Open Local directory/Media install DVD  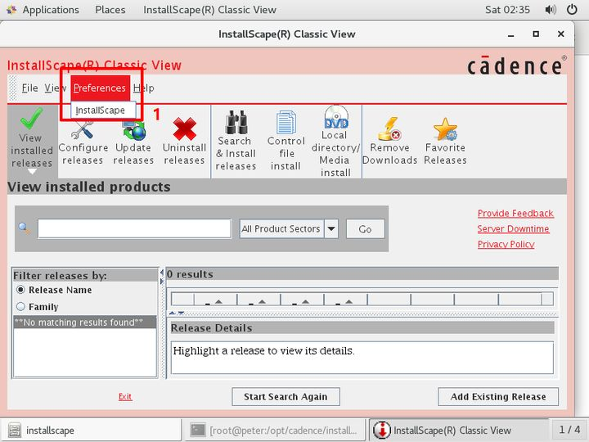(x=335, y=142)
